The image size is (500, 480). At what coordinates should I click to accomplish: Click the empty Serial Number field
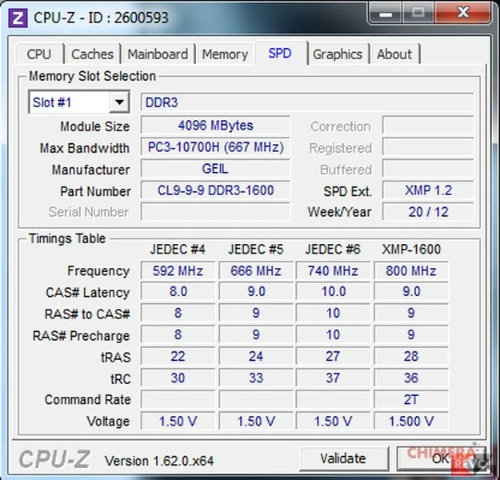(x=215, y=212)
